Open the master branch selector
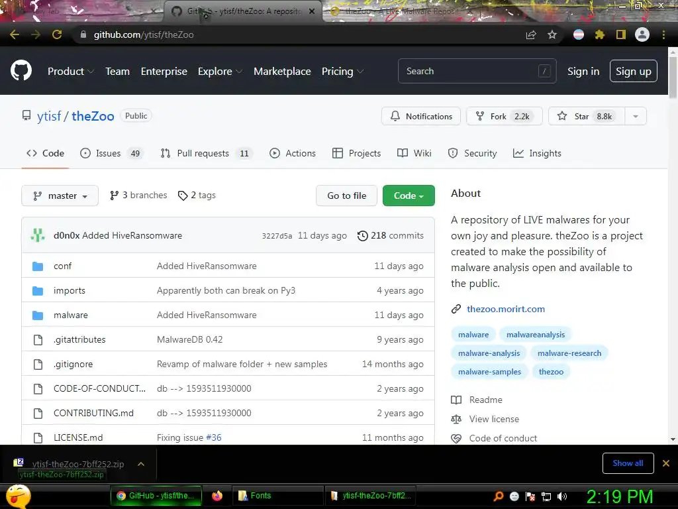This screenshot has width=678, height=509. coord(60,196)
